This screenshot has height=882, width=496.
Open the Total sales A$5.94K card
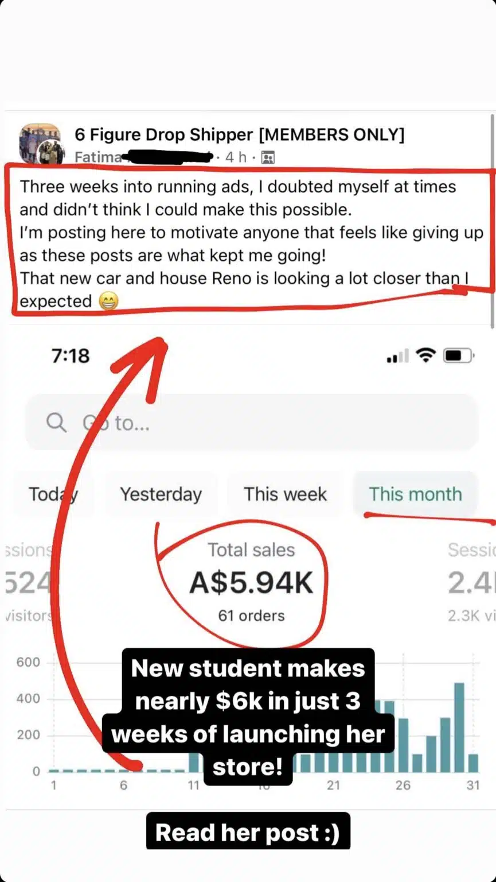click(x=251, y=582)
